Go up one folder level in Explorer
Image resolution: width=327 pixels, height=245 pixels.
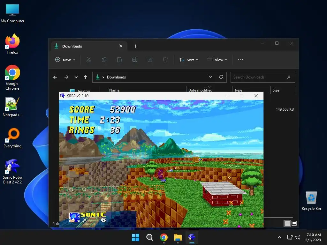(85, 77)
